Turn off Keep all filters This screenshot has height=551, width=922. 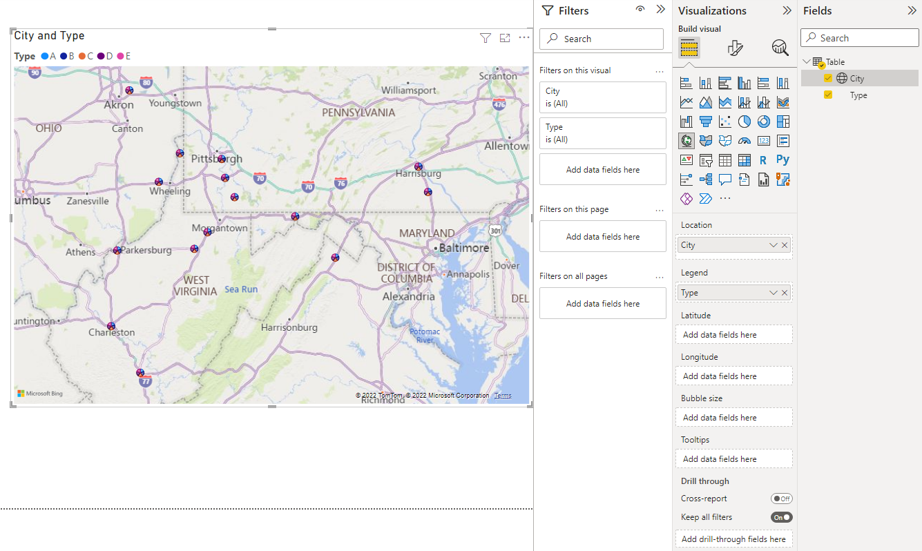coord(782,517)
